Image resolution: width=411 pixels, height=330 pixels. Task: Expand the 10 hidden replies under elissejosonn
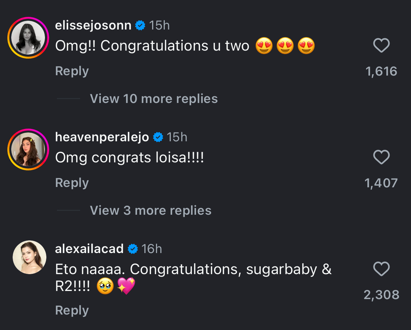[154, 99]
